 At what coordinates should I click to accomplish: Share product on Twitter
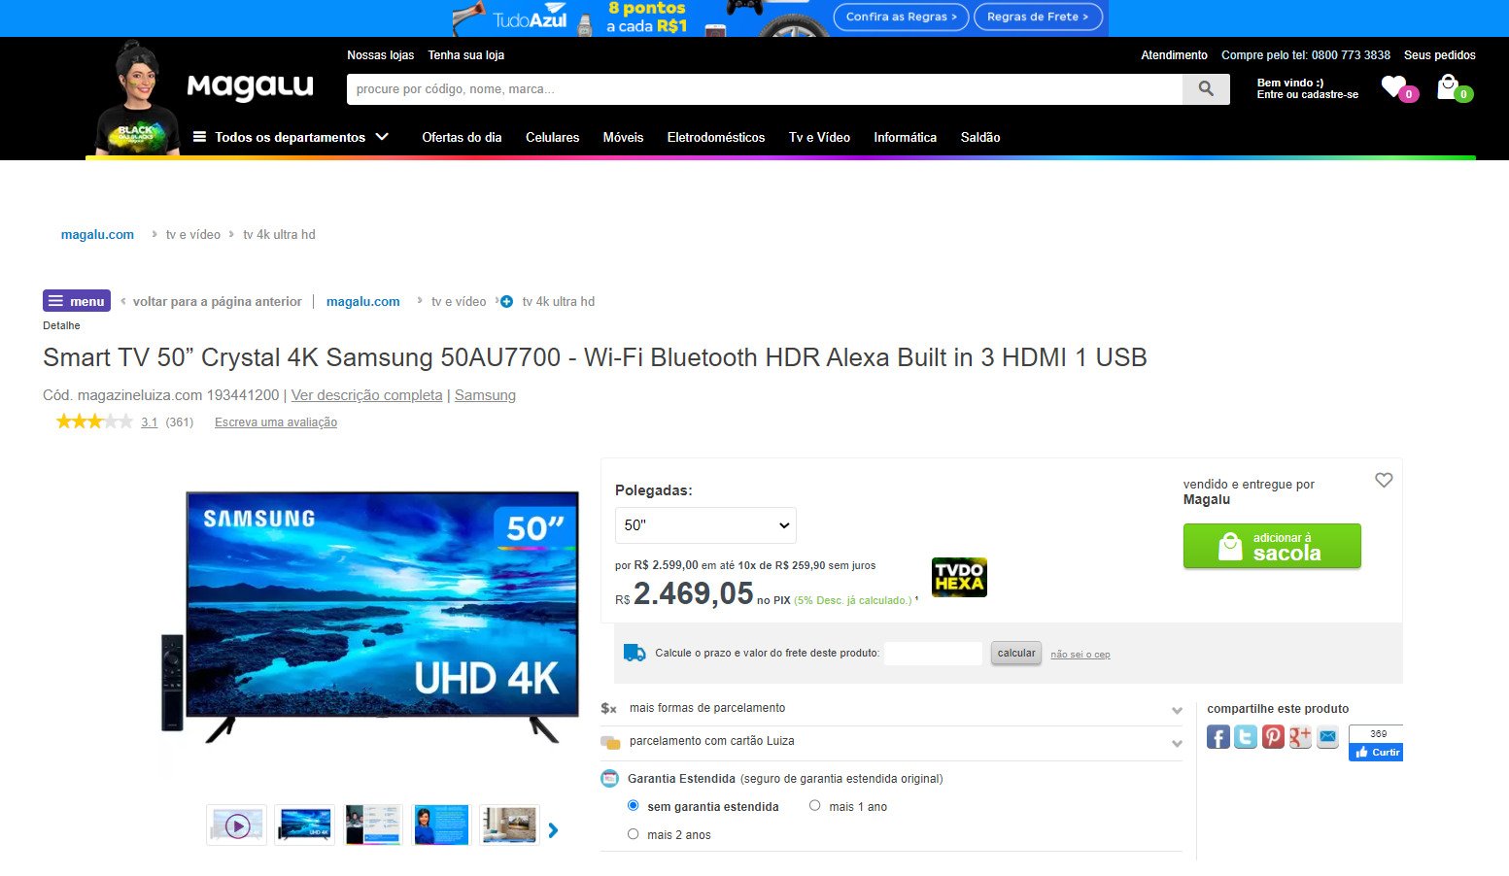tap(1246, 737)
